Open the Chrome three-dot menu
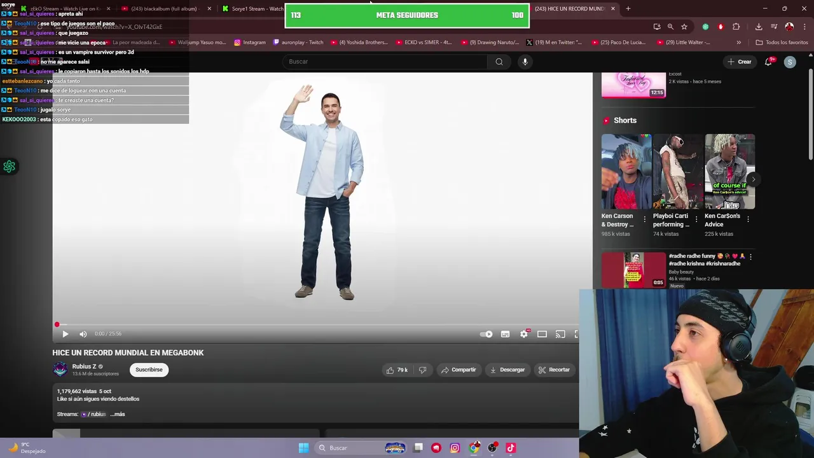814x458 pixels. (x=804, y=27)
